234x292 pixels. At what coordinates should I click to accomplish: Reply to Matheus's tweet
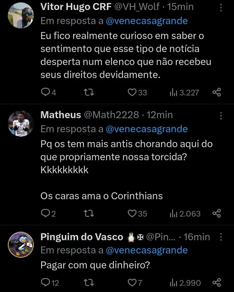pos(46,214)
